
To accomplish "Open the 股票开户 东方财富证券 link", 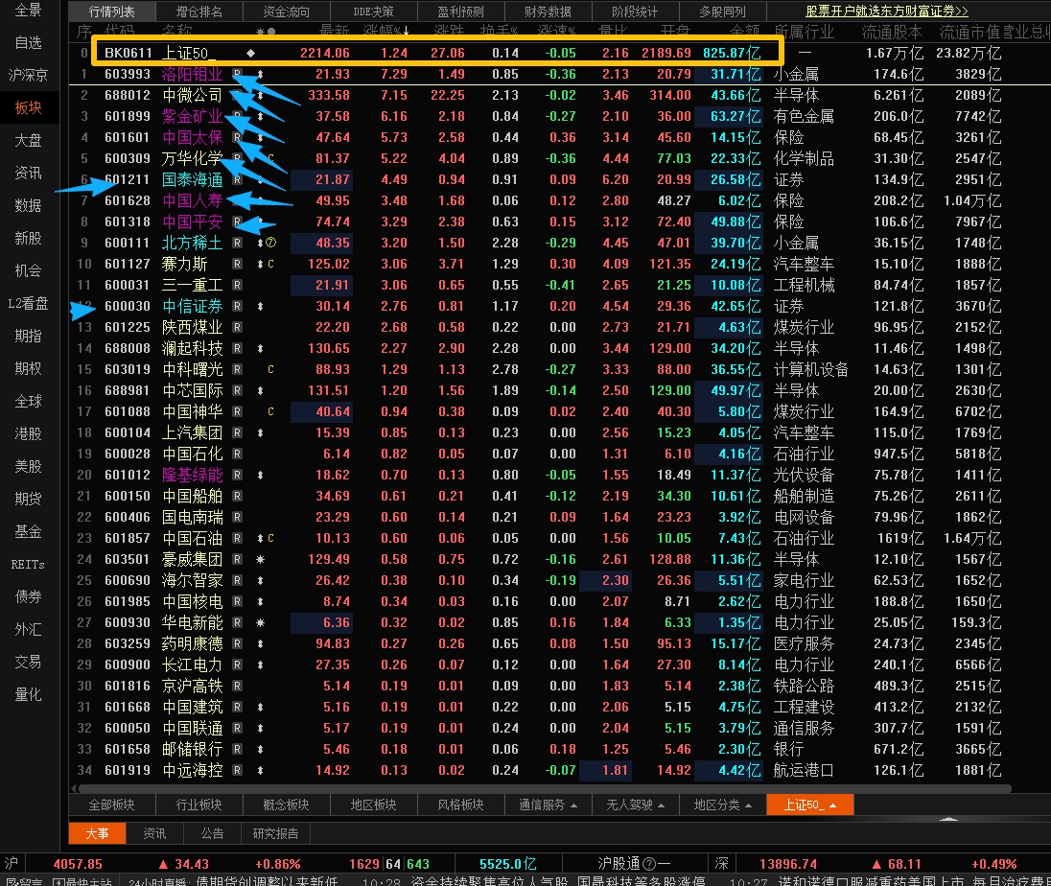I will coord(887,12).
